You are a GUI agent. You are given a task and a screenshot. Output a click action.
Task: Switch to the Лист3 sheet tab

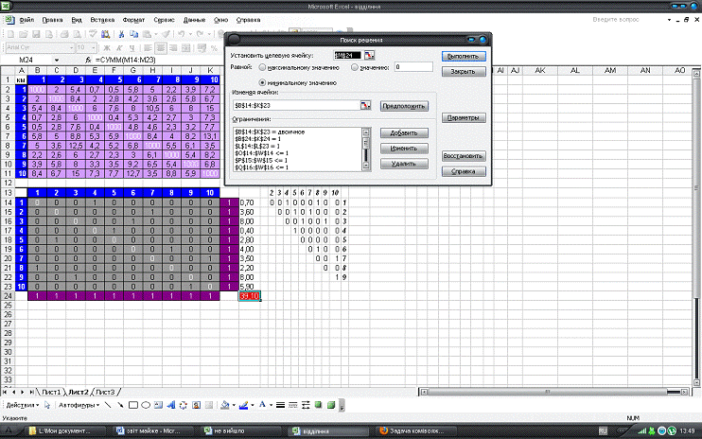[106, 392]
